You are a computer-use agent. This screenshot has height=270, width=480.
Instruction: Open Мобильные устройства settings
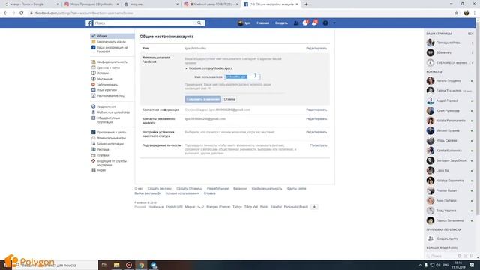(x=112, y=112)
